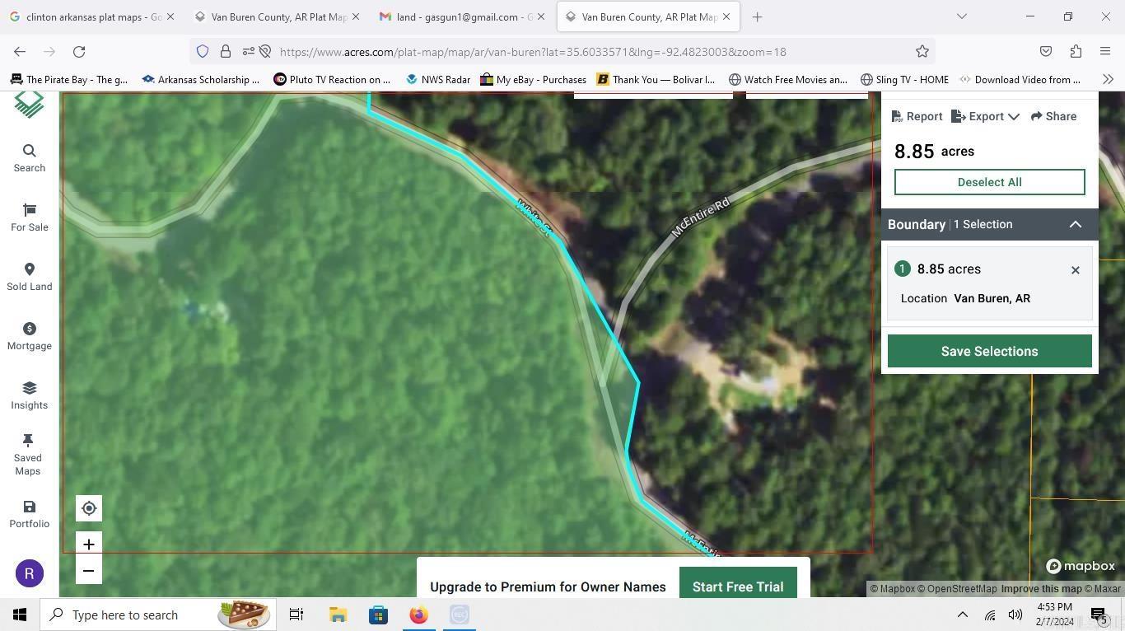Viewport: 1125px width, 631px height.
Task: Show more bookmarks with chevron
Action: [x=1108, y=80]
